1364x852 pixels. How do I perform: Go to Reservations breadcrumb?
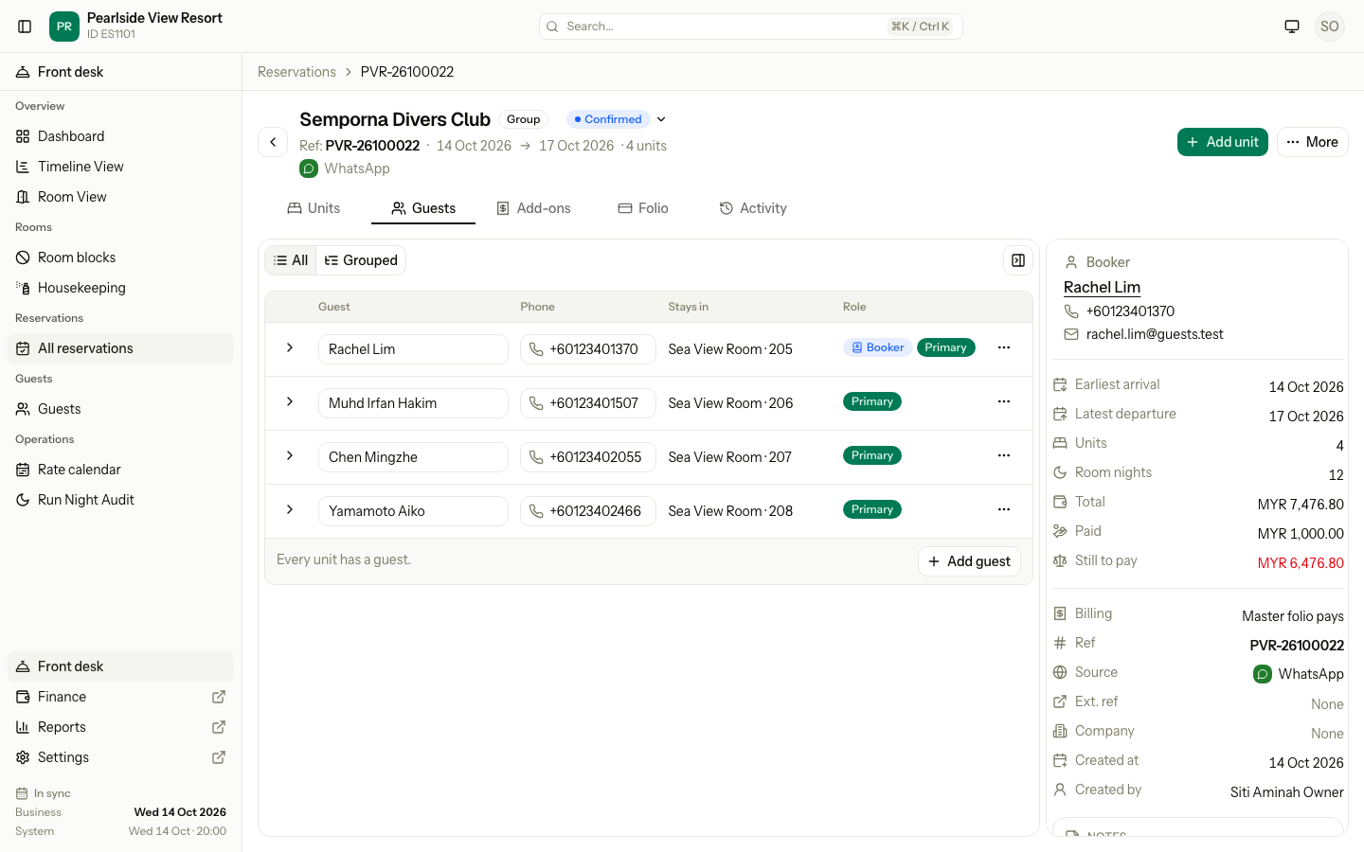point(296,72)
